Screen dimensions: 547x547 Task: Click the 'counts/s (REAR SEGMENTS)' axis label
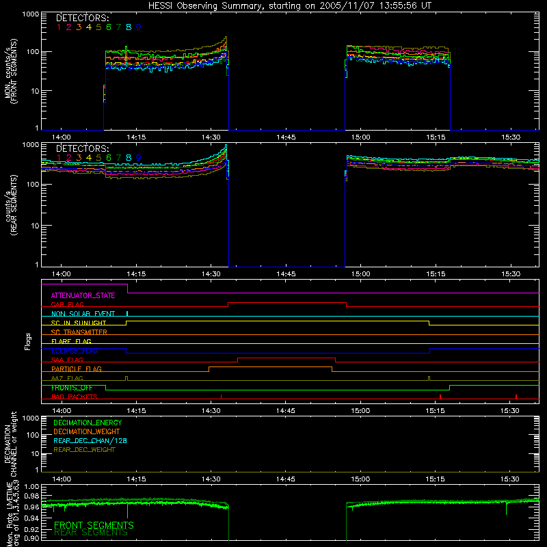pos(10,205)
